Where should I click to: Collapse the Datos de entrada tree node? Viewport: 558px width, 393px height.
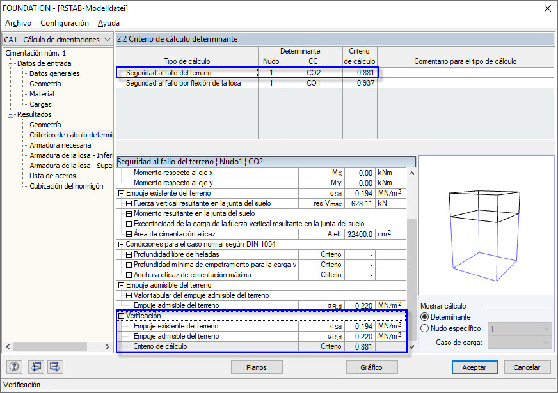pos(11,64)
